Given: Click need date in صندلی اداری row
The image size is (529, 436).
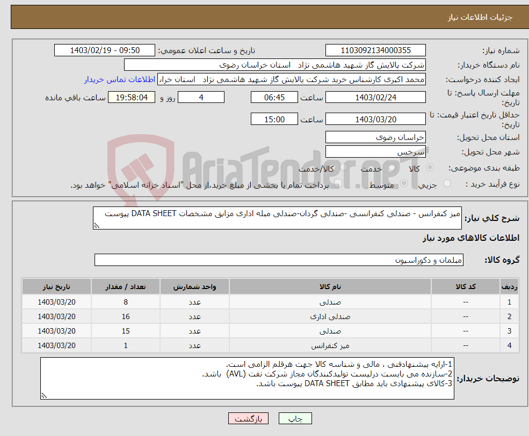Looking at the screenshot, I should point(56,317).
